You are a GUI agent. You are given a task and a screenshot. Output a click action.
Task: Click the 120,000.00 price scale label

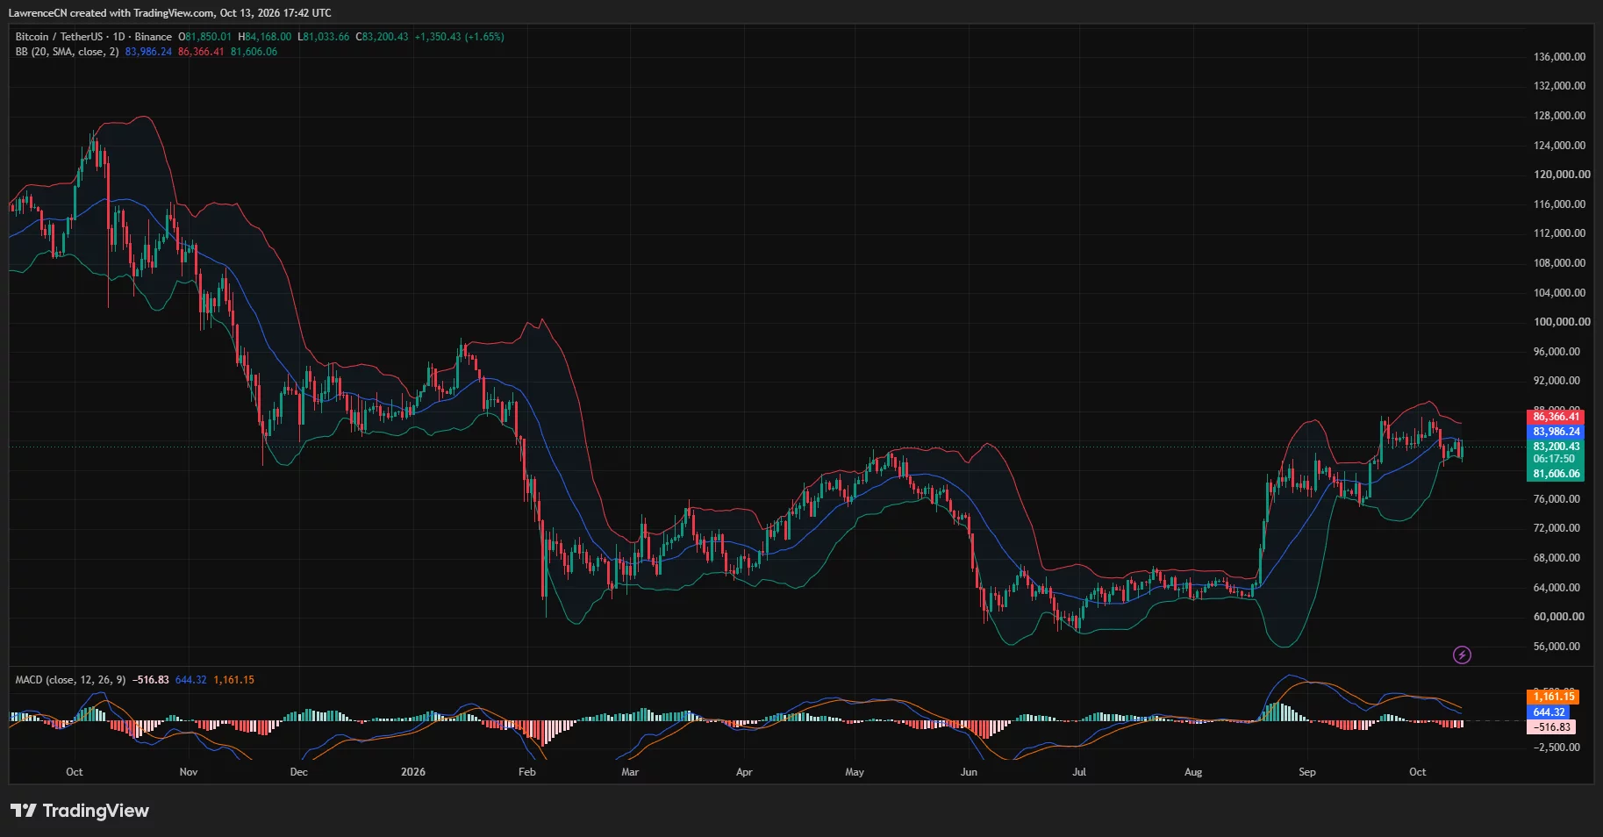tap(1562, 175)
